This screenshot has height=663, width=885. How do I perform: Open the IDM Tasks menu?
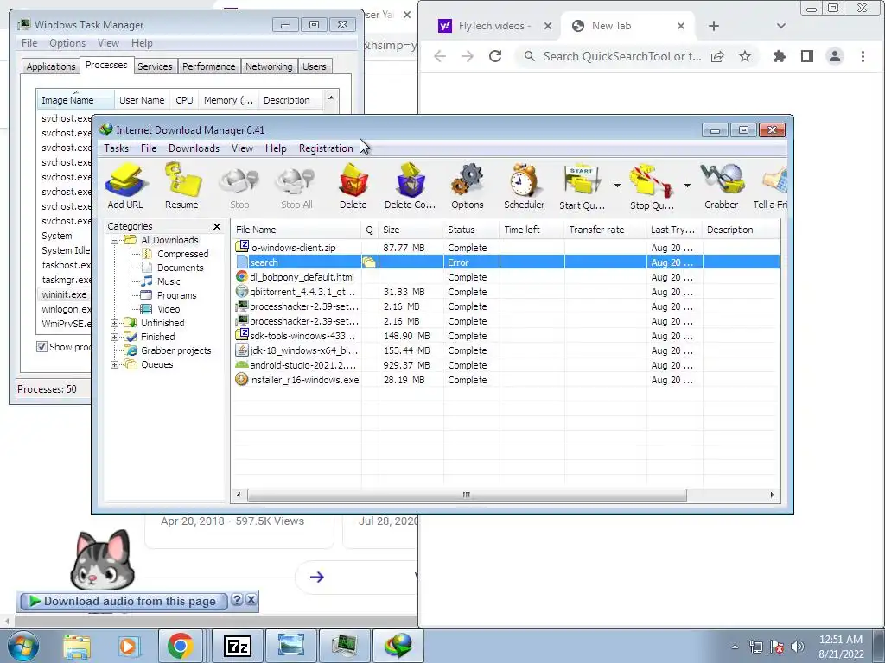[117, 148]
